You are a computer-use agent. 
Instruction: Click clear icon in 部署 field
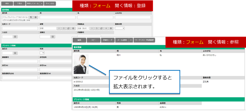[73, 28]
